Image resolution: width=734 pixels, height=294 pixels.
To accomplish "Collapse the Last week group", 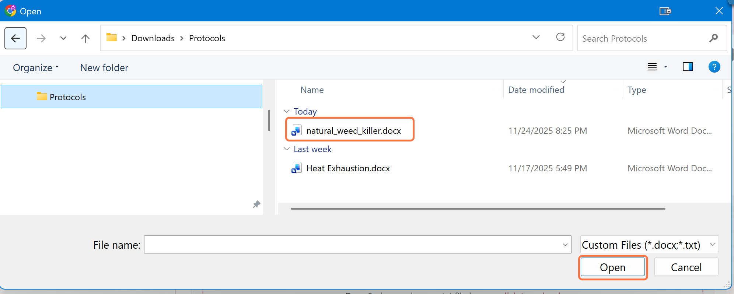I will coord(287,149).
